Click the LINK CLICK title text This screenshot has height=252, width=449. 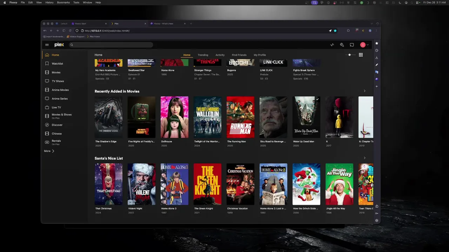pyautogui.click(x=266, y=70)
